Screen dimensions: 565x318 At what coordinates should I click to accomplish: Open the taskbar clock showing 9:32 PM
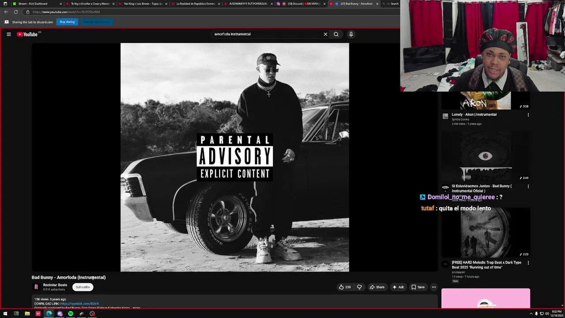tap(557, 314)
